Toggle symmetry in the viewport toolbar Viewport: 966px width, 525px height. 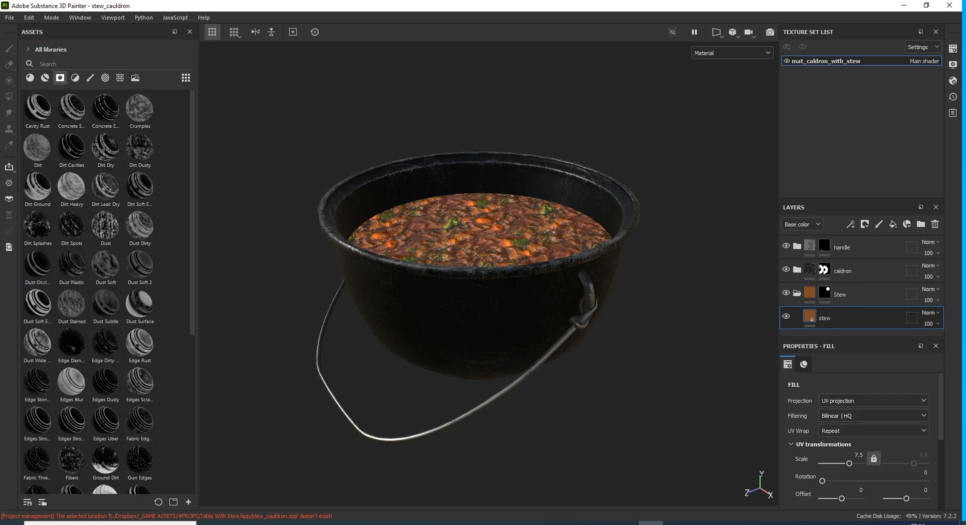pyautogui.click(x=256, y=32)
